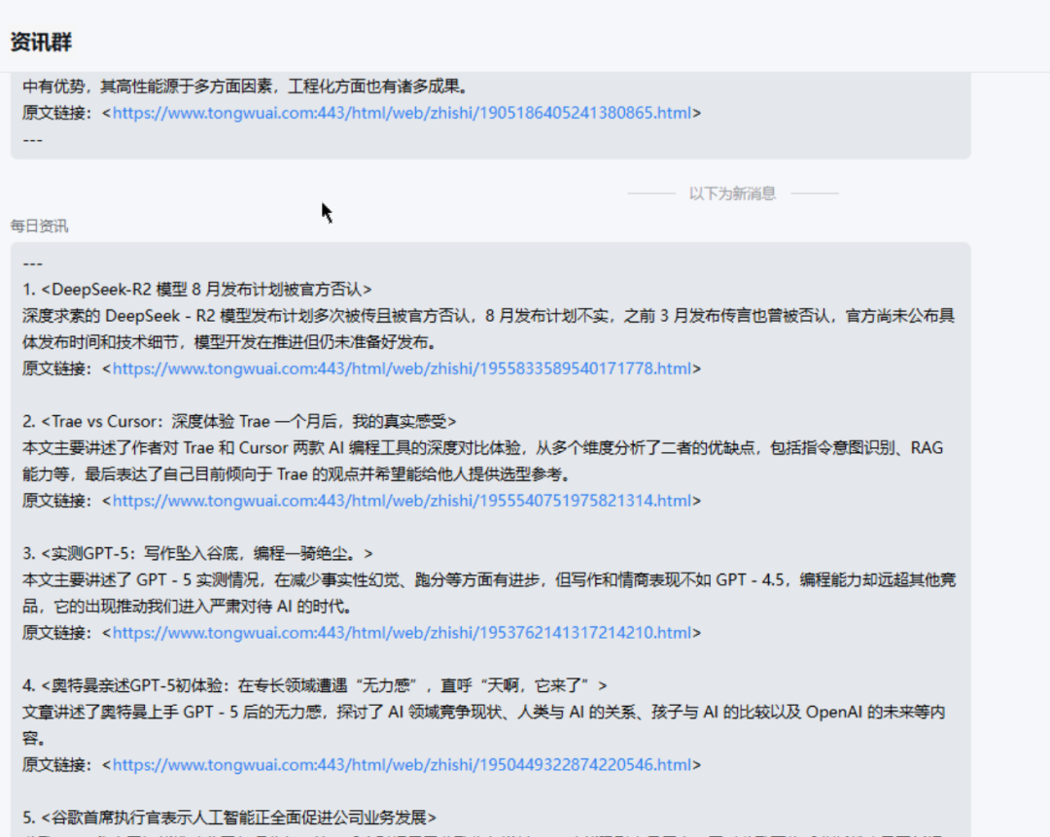Click the 以下为新消息 divider label
The height and width of the screenshot is (837, 1050).
pyautogui.click(x=733, y=193)
